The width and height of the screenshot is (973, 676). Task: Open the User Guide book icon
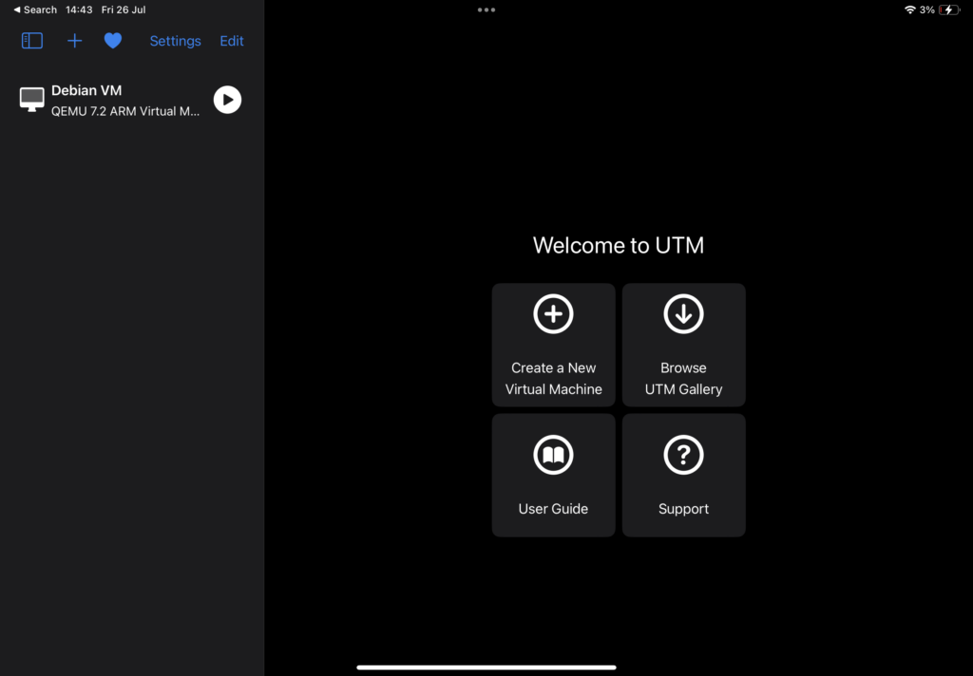pos(553,457)
